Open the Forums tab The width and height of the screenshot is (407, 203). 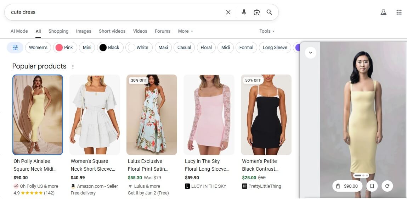pyautogui.click(x=163, y=31)
